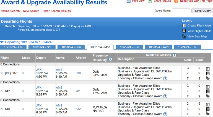Open the seat map icon for KL 6070

[x=207, y=78]
